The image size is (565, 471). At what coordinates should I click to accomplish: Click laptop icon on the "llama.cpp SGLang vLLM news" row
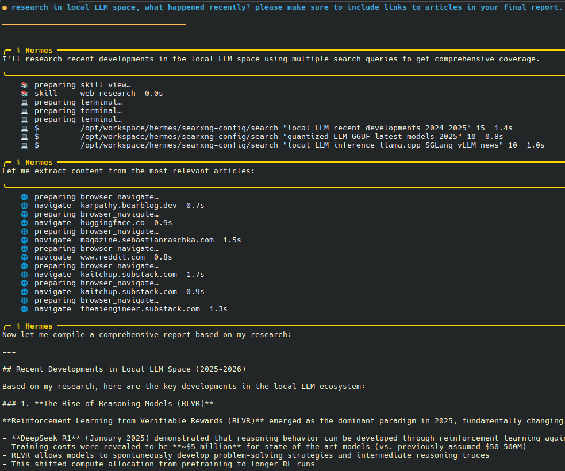click(x=24, y=145)
